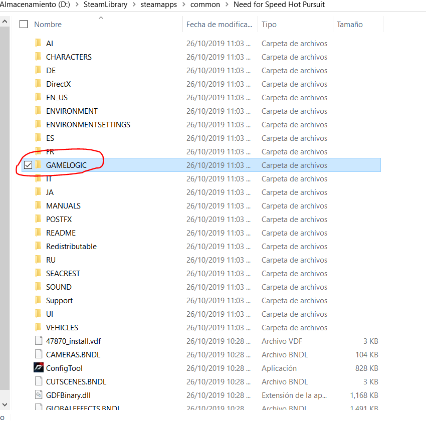This screenshot has height=423, width=426.
Task: Sort by Nombre column header
Action: tap(48, 25)
